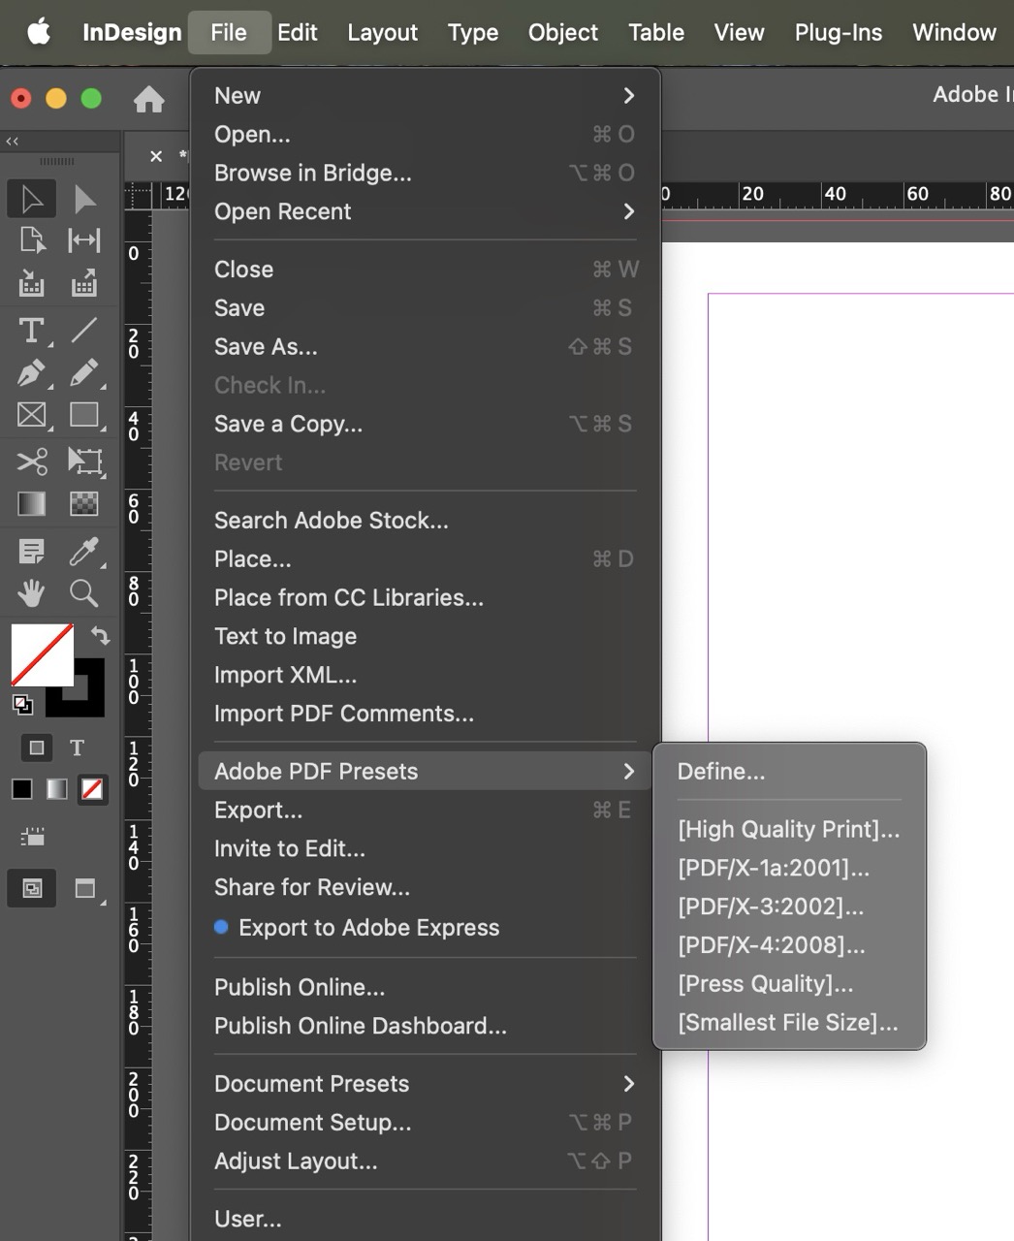Screen dimensions: 1014x1241
Task: Choose Save As from File menu
Action: pyautogui.click(x=425, y=346)
